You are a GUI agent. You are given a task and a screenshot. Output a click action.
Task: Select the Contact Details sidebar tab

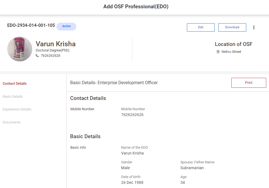pyautogui.click(x=15, y=84)
